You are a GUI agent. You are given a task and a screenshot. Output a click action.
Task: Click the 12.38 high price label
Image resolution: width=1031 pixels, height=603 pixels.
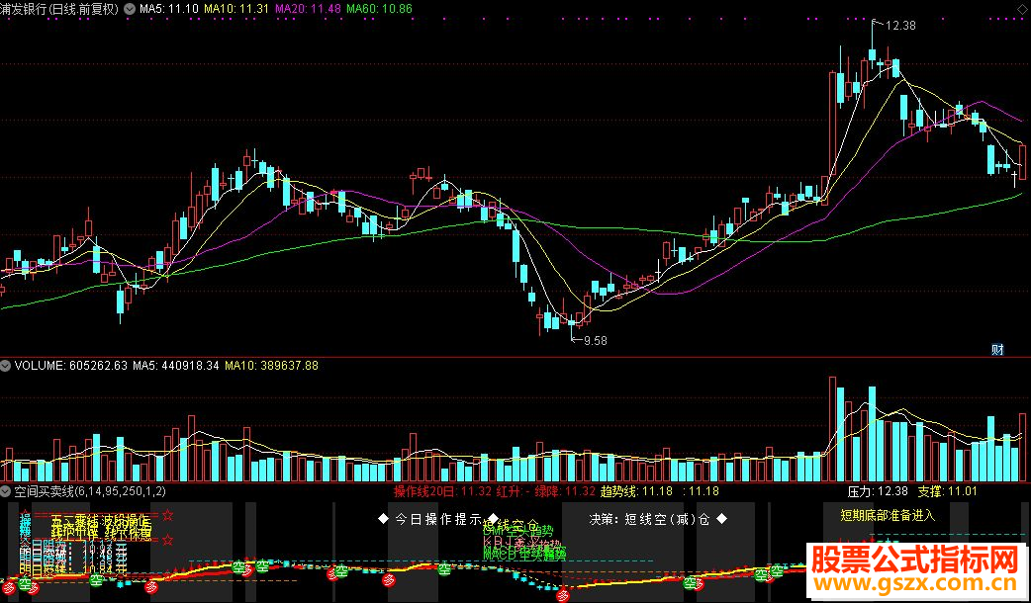click(900, 26)
